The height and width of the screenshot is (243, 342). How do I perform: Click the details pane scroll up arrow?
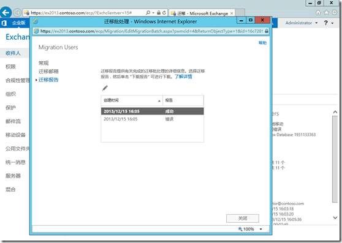coord(335,112)
